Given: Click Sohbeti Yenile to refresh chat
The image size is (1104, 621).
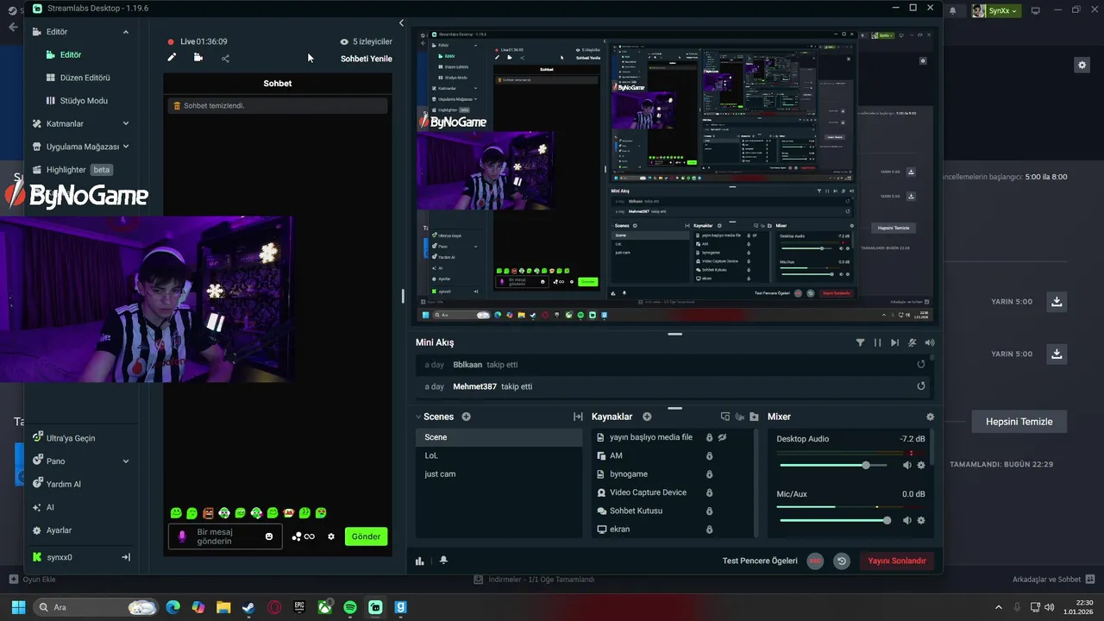Looking at the screenshot, I should click(367, 59).
